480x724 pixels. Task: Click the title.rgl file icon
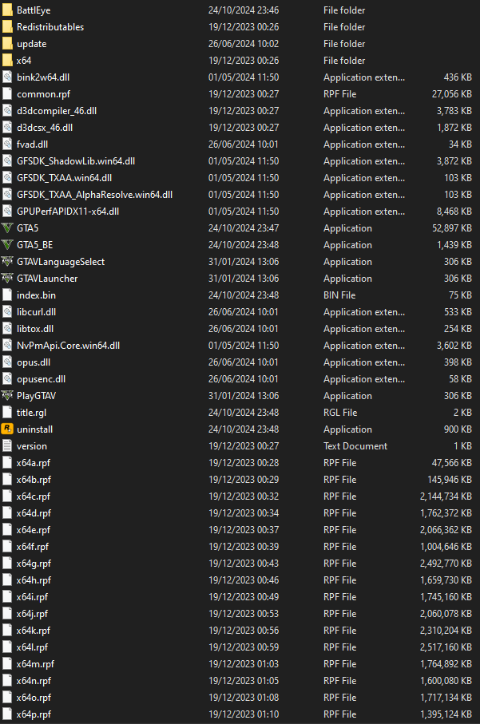pos(7,413)
